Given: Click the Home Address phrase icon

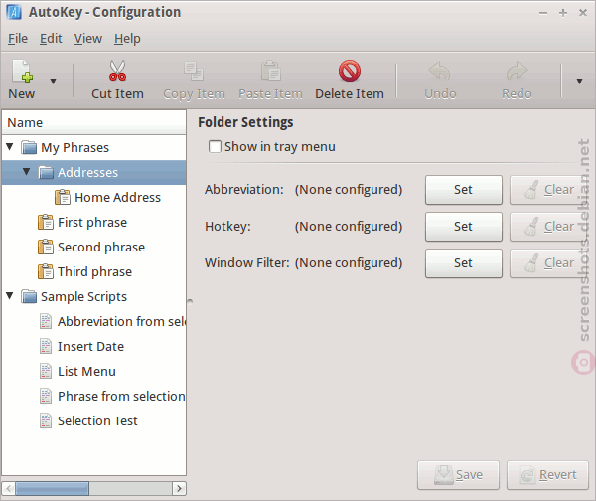Looking at the screenshot, I should (63, 197).
